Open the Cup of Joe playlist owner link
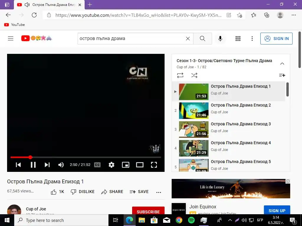 185,67
